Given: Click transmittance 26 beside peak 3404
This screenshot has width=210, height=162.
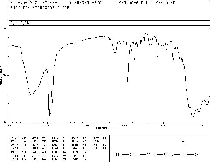Looking at the screenshot, I should (24, 138).
